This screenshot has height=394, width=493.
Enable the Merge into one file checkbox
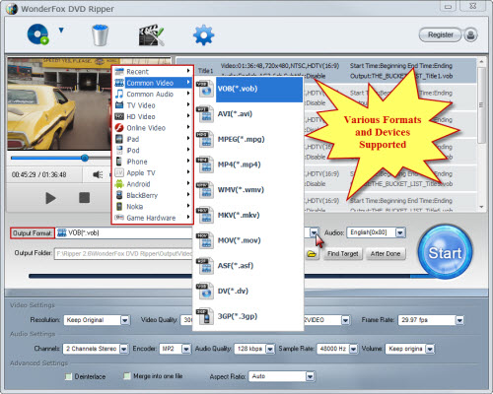[x=126, y=376]
